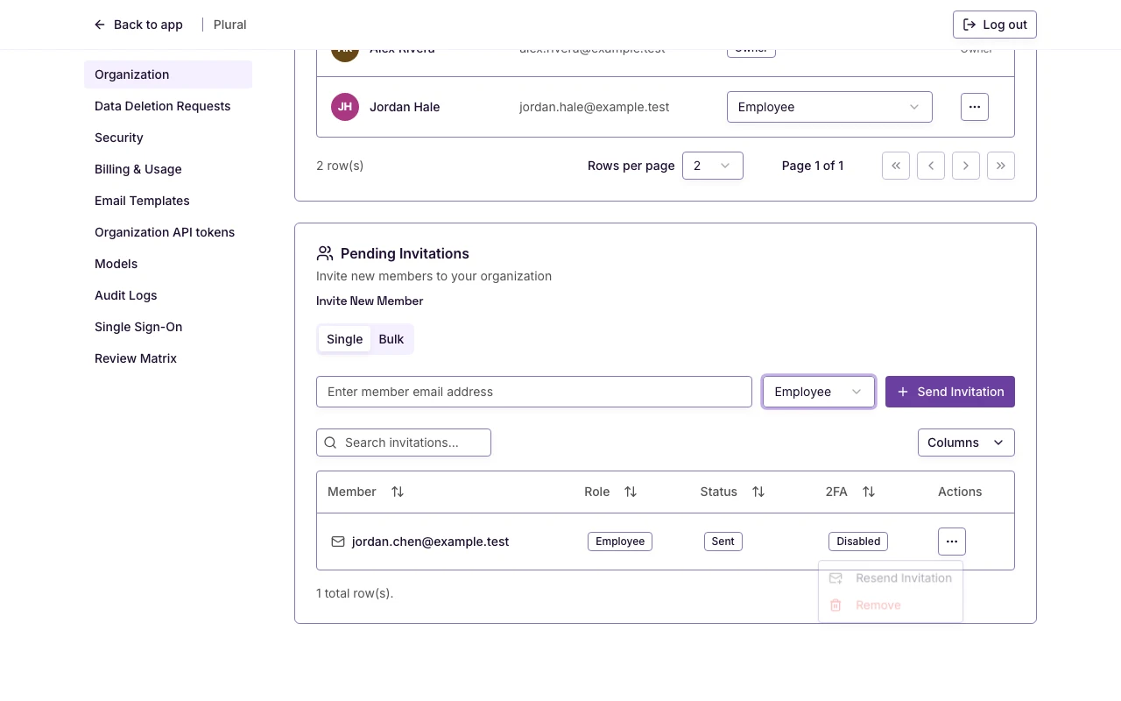
Task: Focus the member email address field
Action: (x=534, y=392)
